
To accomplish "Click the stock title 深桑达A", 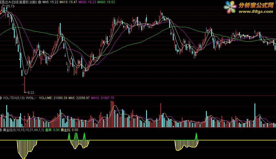I will pyautogui.click(x=5, y=2).
